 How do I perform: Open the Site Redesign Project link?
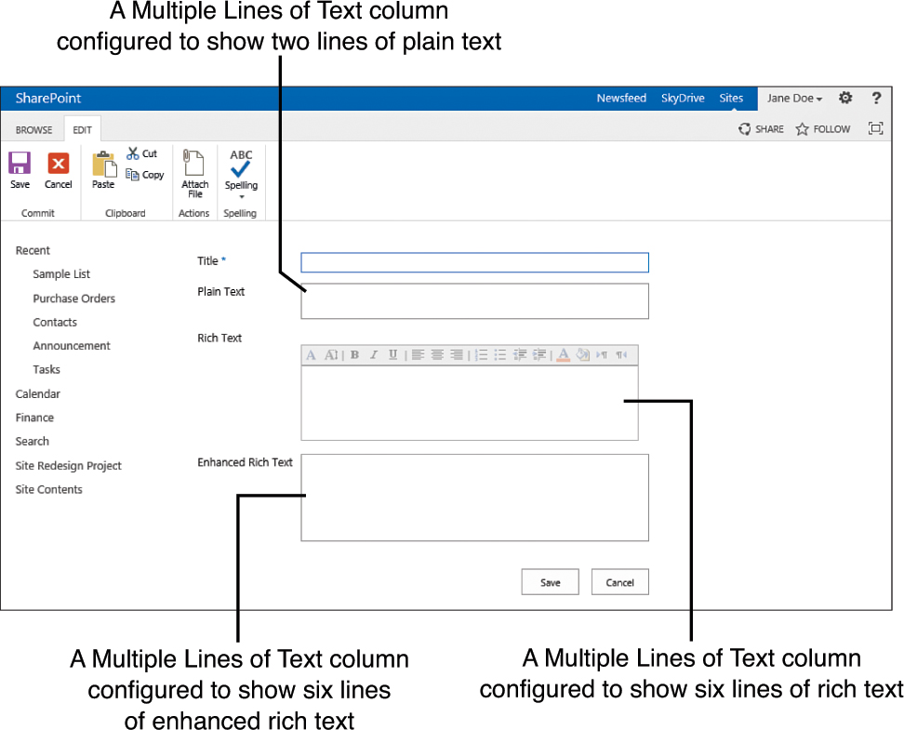coord(68,465)
